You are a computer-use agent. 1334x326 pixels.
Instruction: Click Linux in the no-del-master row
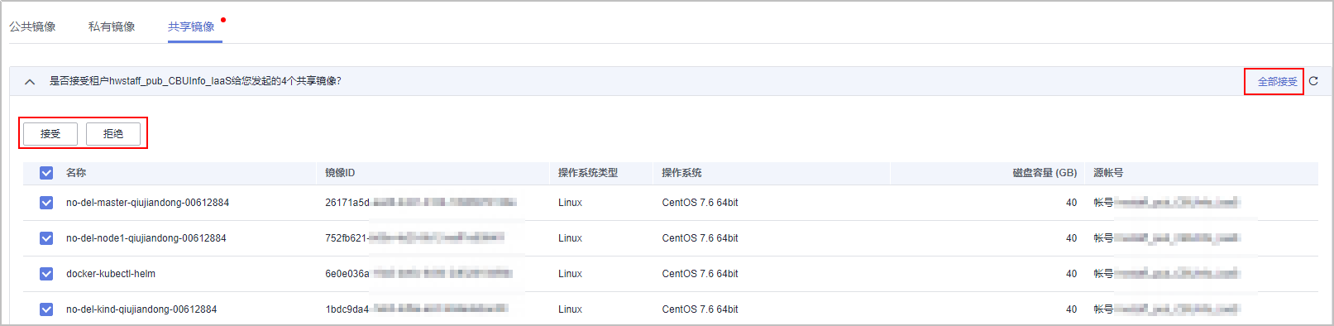point(570,203)
